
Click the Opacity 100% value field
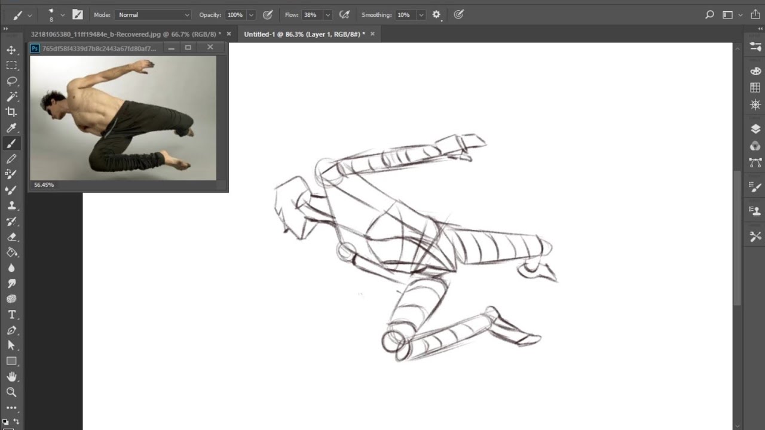point(235,15)
